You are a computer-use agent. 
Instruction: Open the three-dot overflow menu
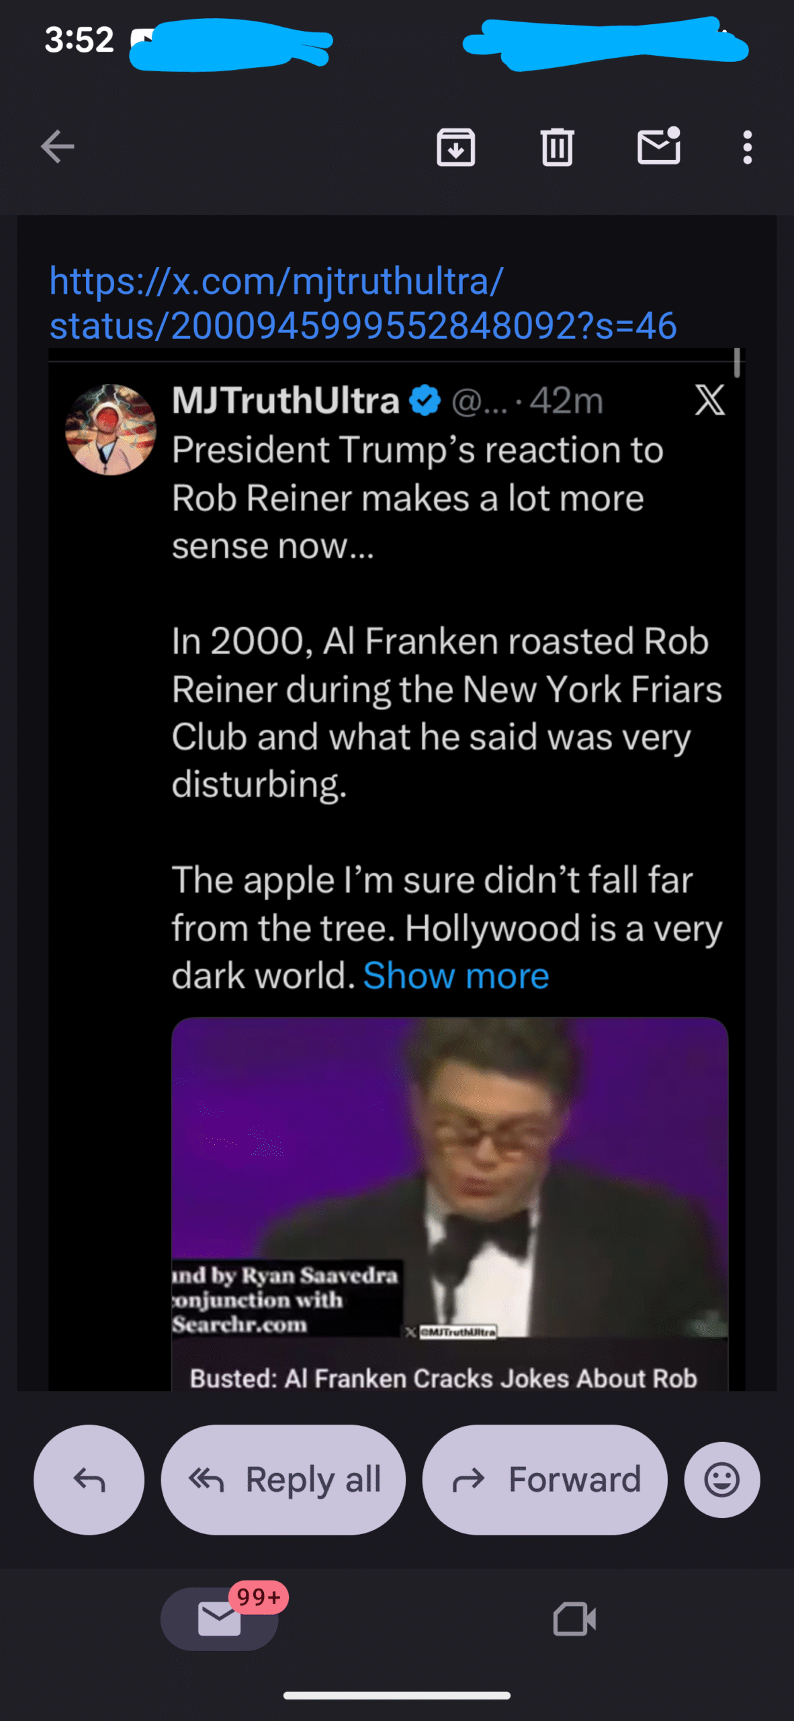pos(747,147)
